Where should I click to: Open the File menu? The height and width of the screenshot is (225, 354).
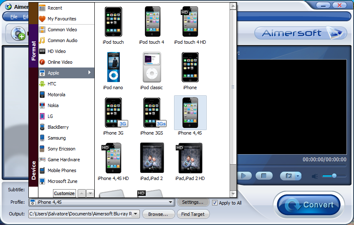coord(14,17)
